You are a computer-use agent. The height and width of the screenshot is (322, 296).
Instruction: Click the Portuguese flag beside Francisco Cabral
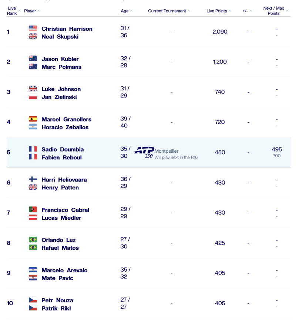tap(33, 210)
